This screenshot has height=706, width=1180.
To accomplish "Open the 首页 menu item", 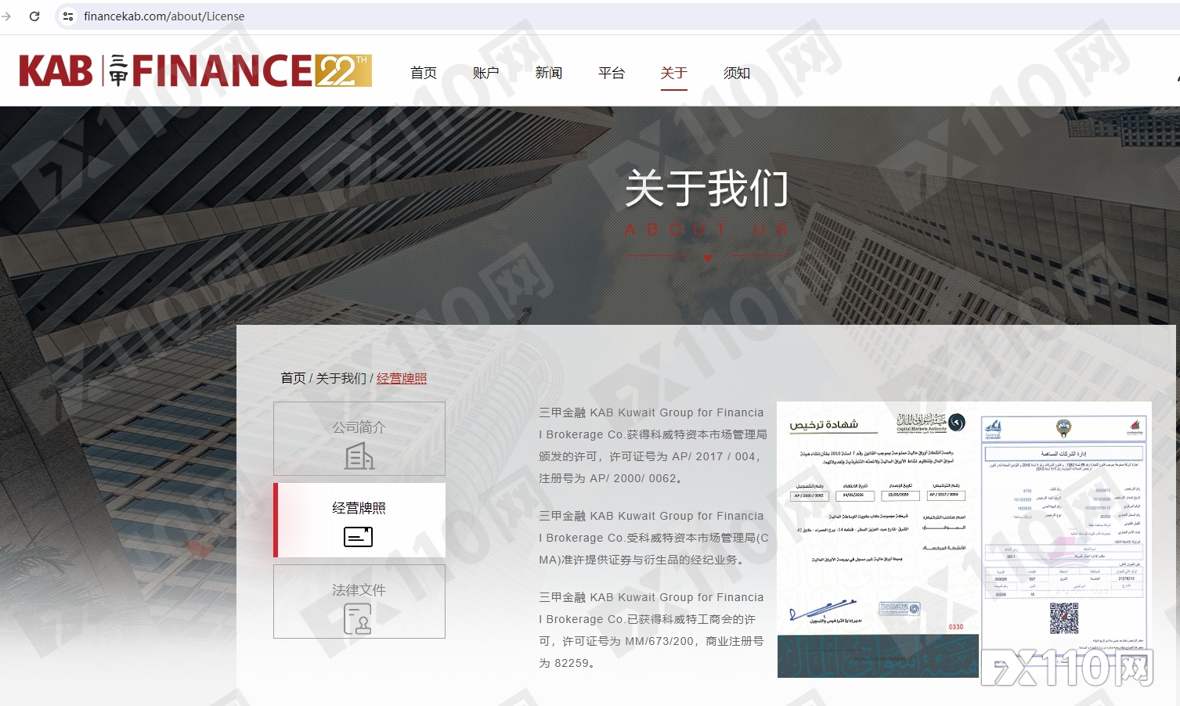I will tap(424, 73).
